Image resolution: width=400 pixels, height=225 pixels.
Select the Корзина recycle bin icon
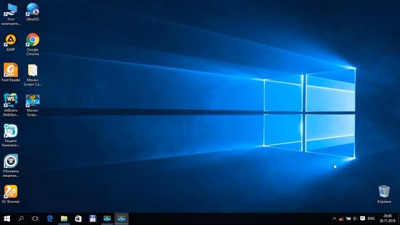(384, 194)
